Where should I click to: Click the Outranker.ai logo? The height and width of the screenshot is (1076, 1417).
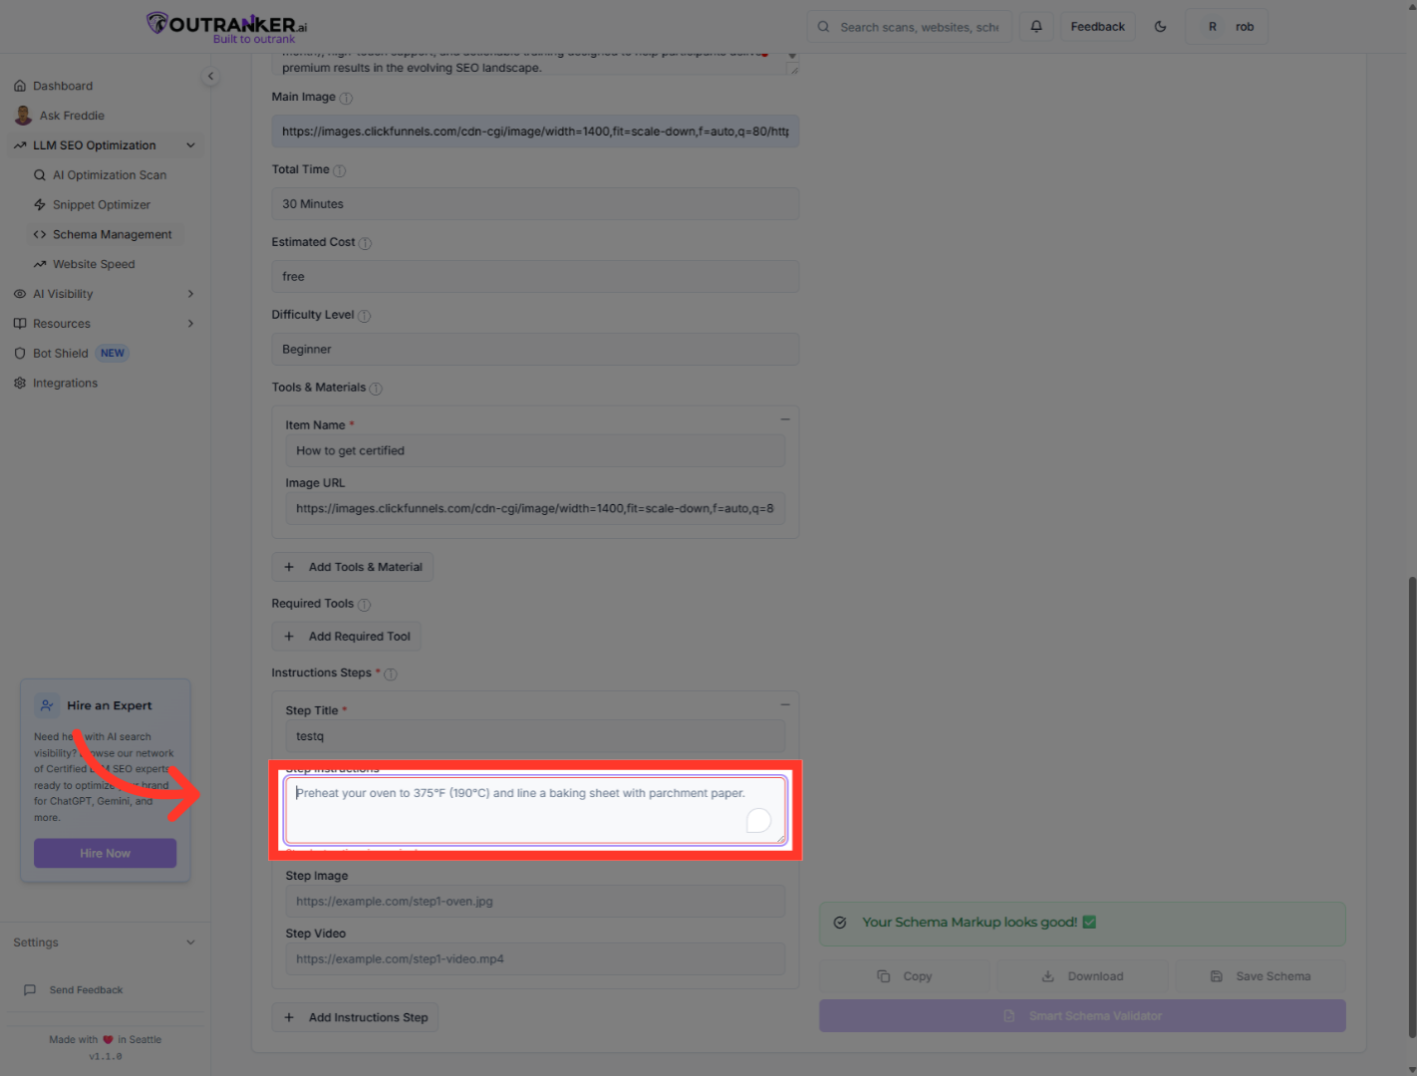click(x=227, y=27)
